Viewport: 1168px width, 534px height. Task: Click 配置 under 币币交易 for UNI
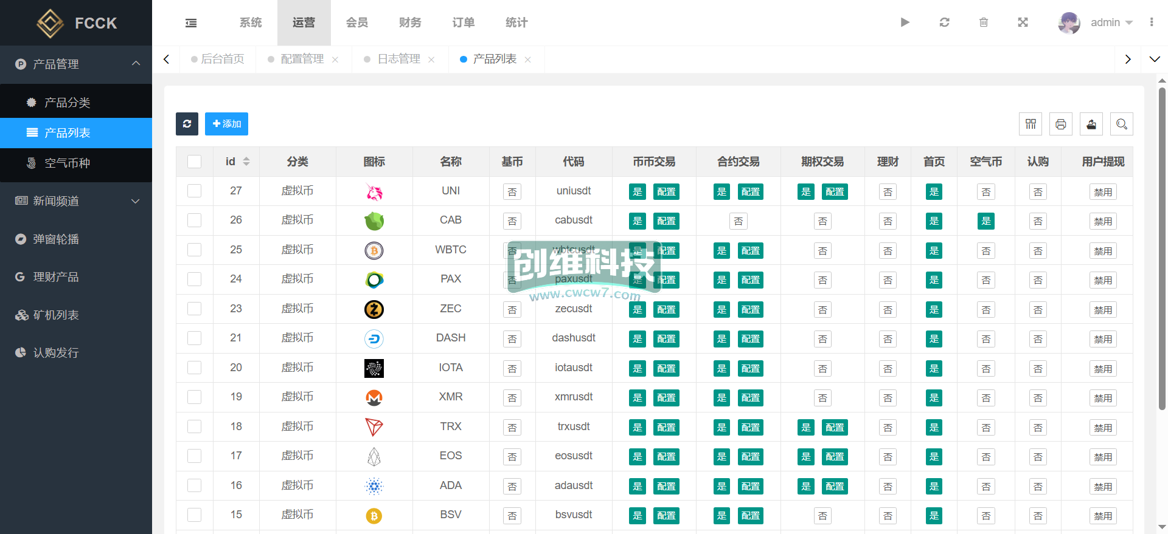pos(666,192)
